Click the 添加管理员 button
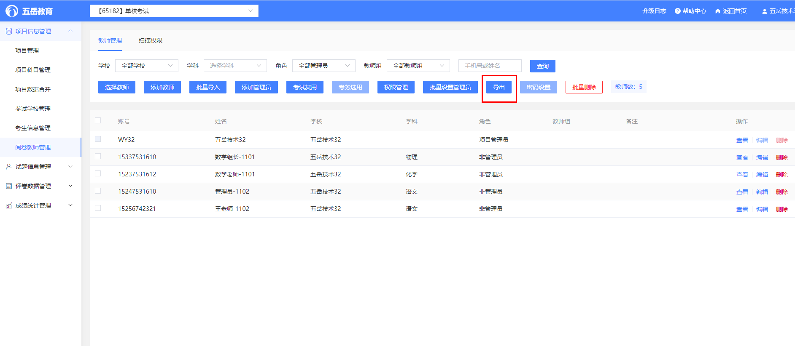The height and width of the screenshot is (346, 795). tap(256, 87)
